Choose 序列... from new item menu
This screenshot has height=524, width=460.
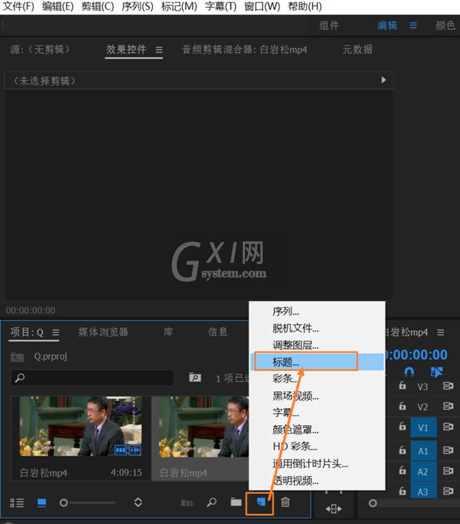tap(317, 311)
